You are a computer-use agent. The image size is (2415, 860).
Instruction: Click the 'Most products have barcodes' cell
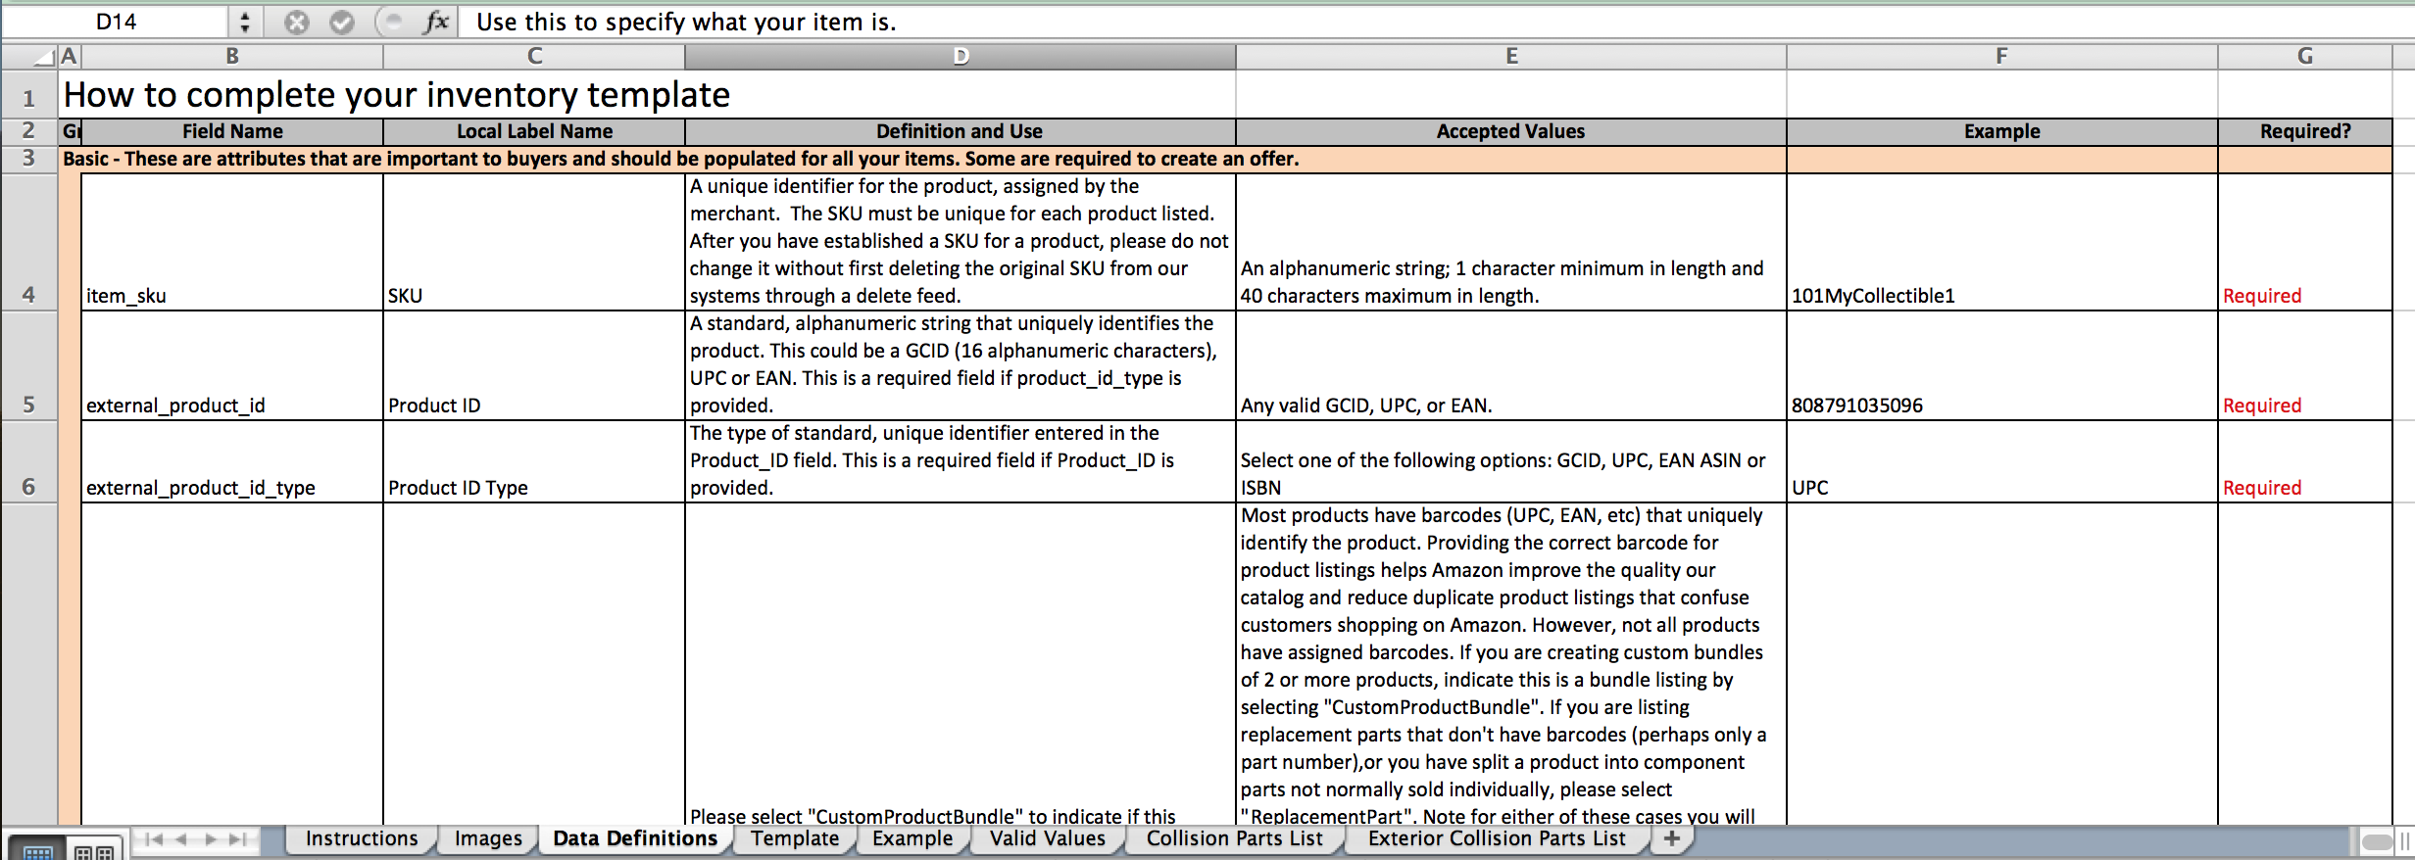[x=1511, y=664]
